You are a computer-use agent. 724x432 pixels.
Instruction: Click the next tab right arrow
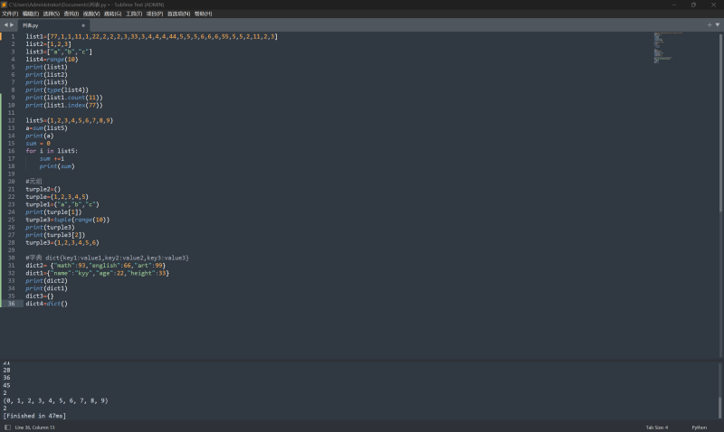pos(11,24)
